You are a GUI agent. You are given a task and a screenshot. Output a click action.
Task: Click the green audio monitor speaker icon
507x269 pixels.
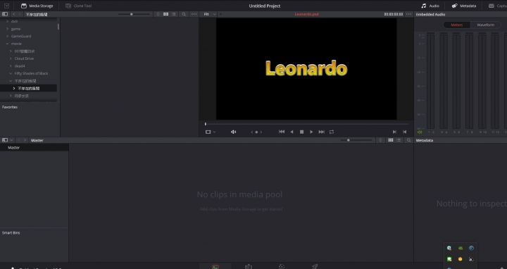point(420,132)
